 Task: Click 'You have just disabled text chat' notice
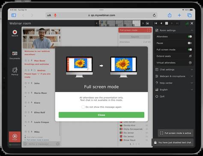point(173,142)
